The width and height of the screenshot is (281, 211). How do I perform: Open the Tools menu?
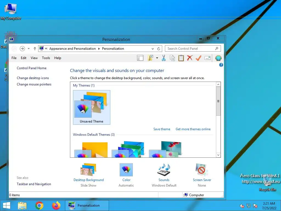(46, 58)
